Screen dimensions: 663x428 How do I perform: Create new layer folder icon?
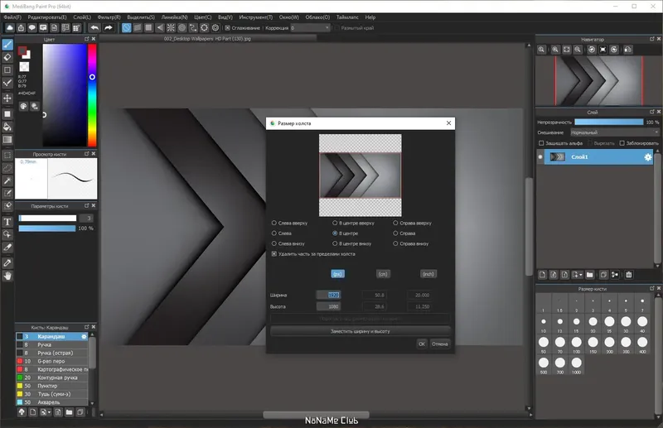coord(590,275)
